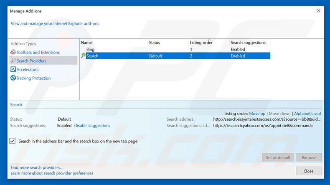
Task: Click the Move up link
Action: pos(257,114)
